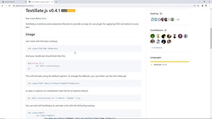Click the yellow JavaScript language bar
Image resolution: width=212 pixels, height=119 pixels.
[170, 62]
